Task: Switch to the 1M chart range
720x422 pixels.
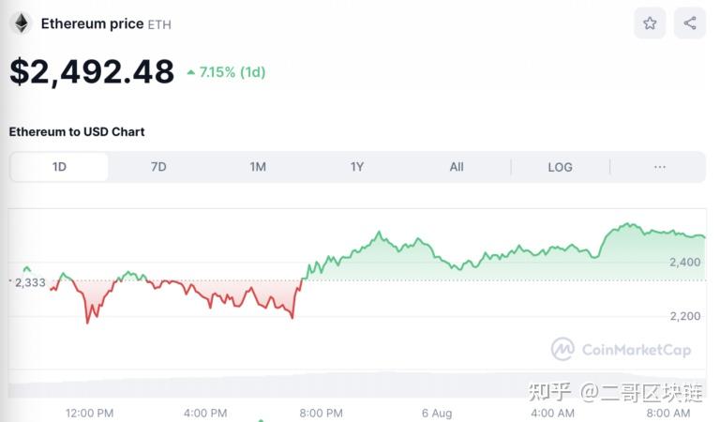Action: [258, 167]
